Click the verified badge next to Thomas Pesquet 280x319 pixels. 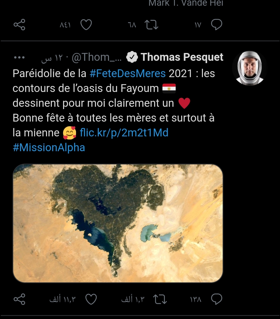pos(132,57)
